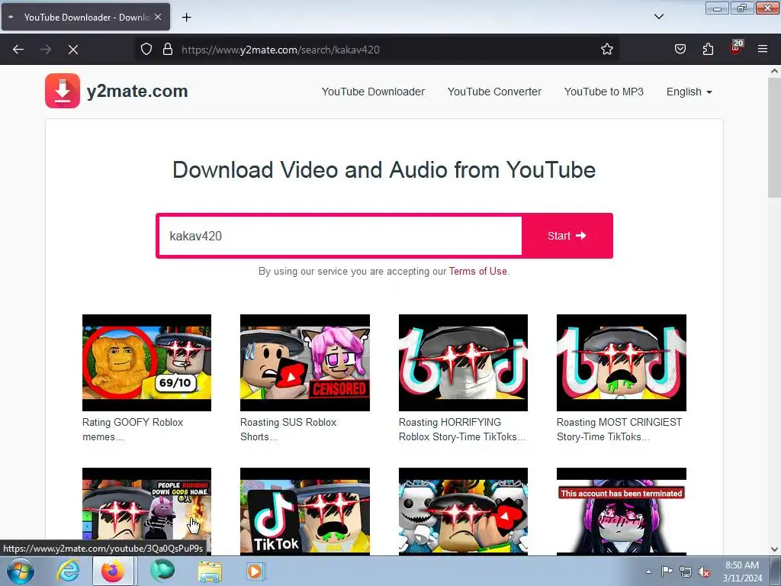
Task: Click the page vertical scrollbar thumb
Action: tap(774, 137)
